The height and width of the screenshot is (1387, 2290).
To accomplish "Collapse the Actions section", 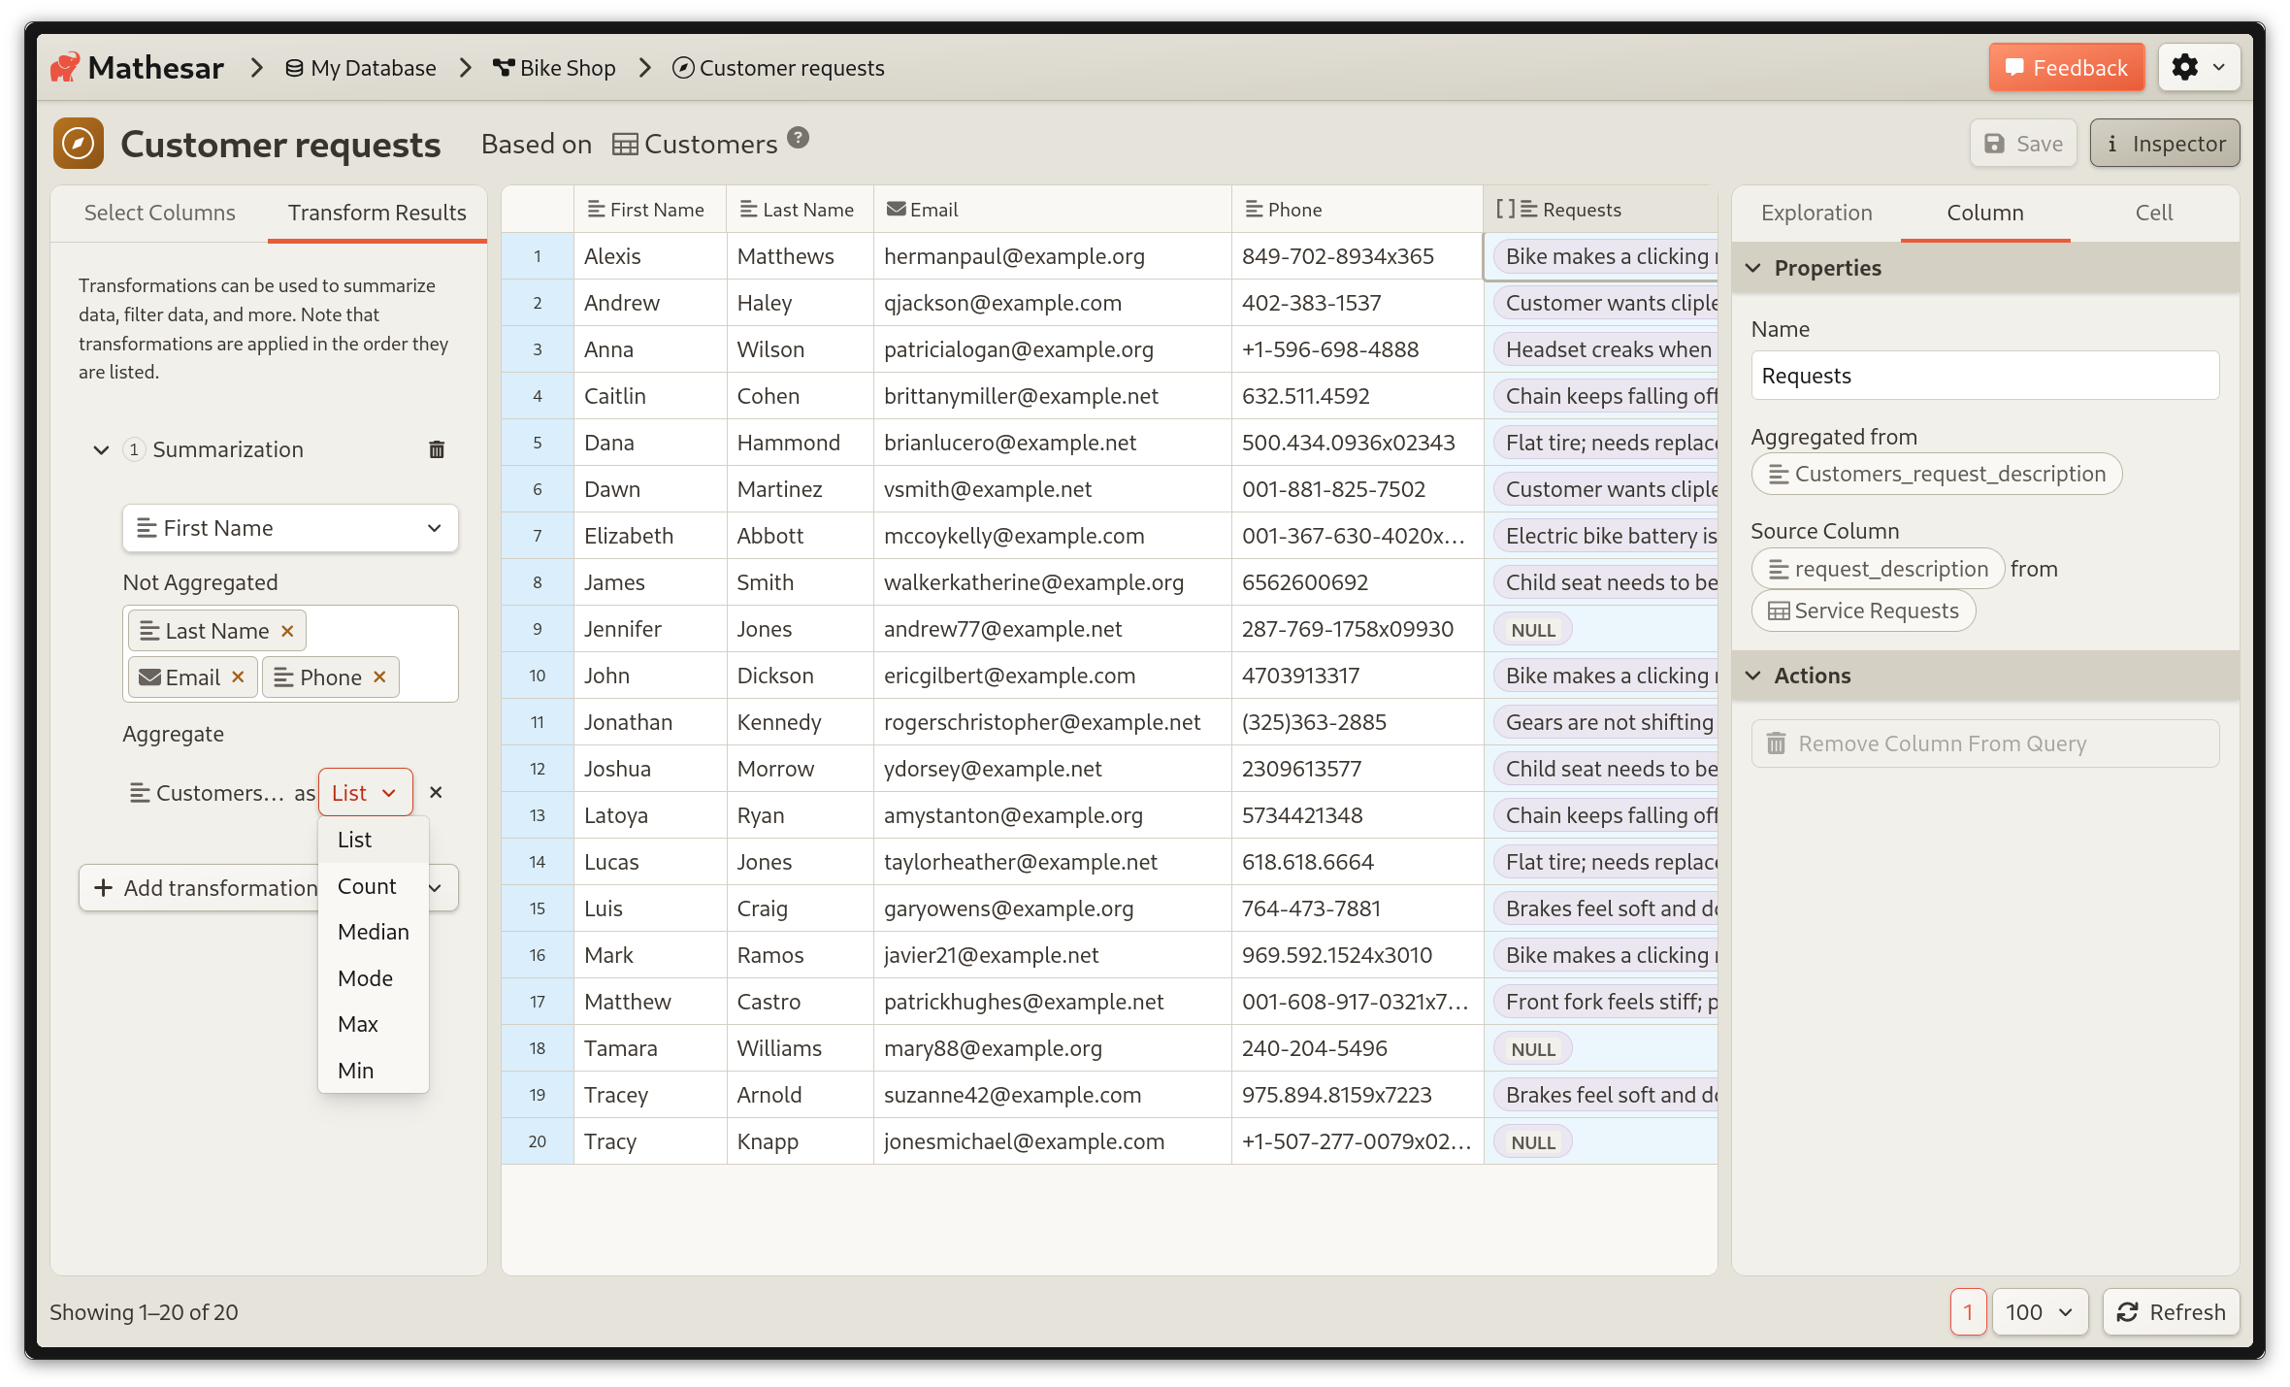I will pyautogui.click(x=1985, y=676).
